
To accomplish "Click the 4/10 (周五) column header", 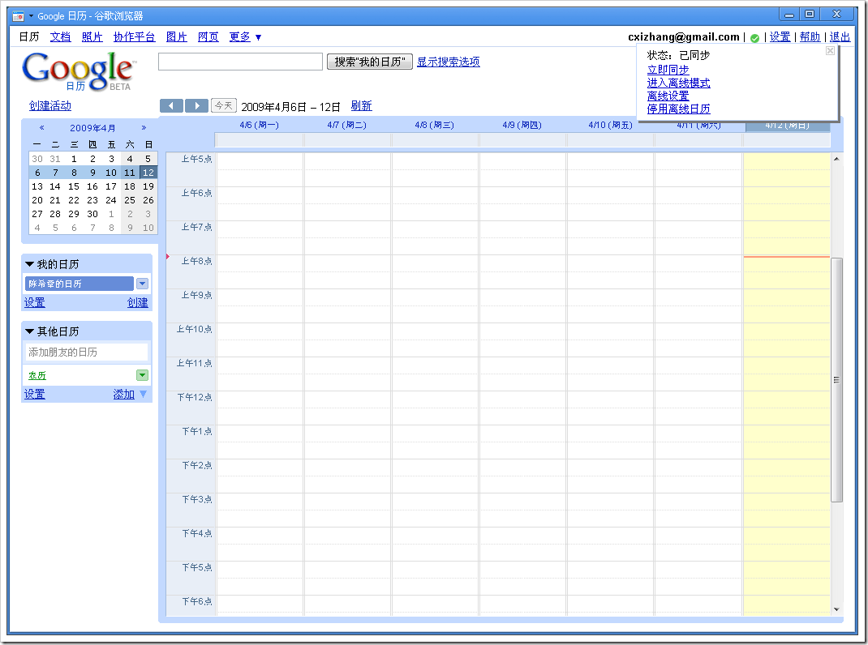I will 610,125.
